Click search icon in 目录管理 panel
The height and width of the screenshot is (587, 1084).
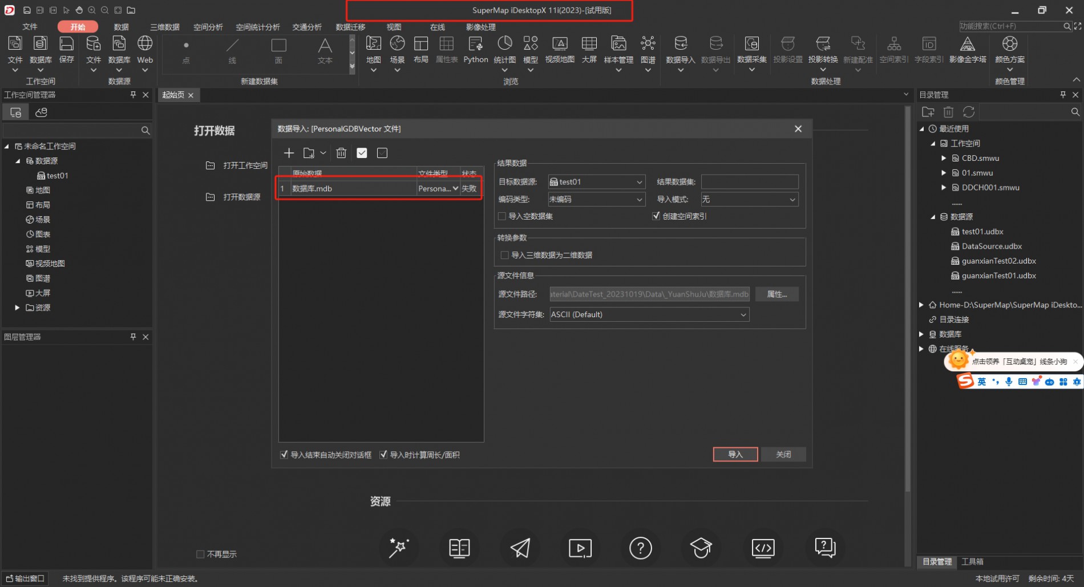(1075, 112)
